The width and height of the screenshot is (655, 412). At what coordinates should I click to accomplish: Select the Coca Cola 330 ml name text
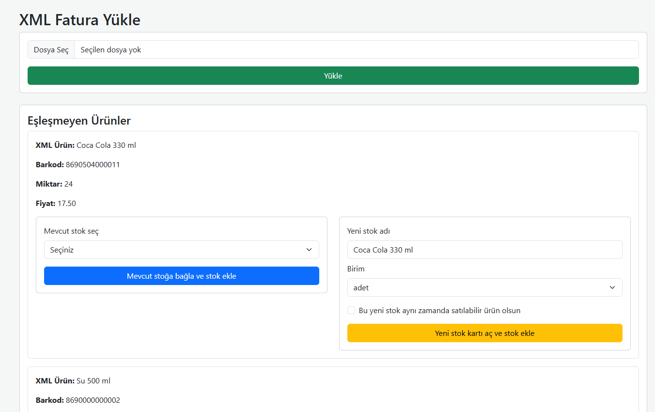[x=383, y=249]
